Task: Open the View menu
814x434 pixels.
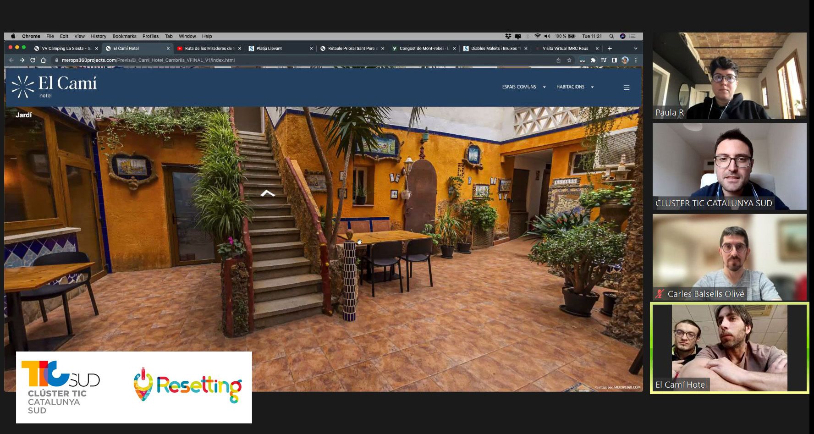Action: click(x=80, y=36)
